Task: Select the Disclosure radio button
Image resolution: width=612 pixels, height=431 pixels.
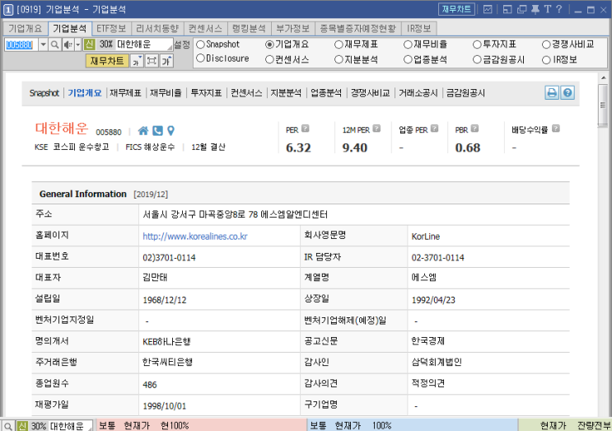Action: tap(200, 59)
